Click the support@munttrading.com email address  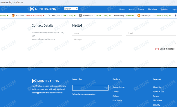point(43,39)
